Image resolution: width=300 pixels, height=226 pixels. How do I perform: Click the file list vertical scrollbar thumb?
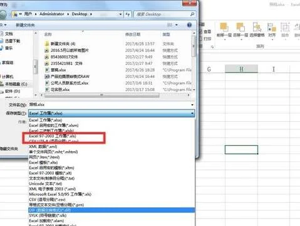pos(194,46)
